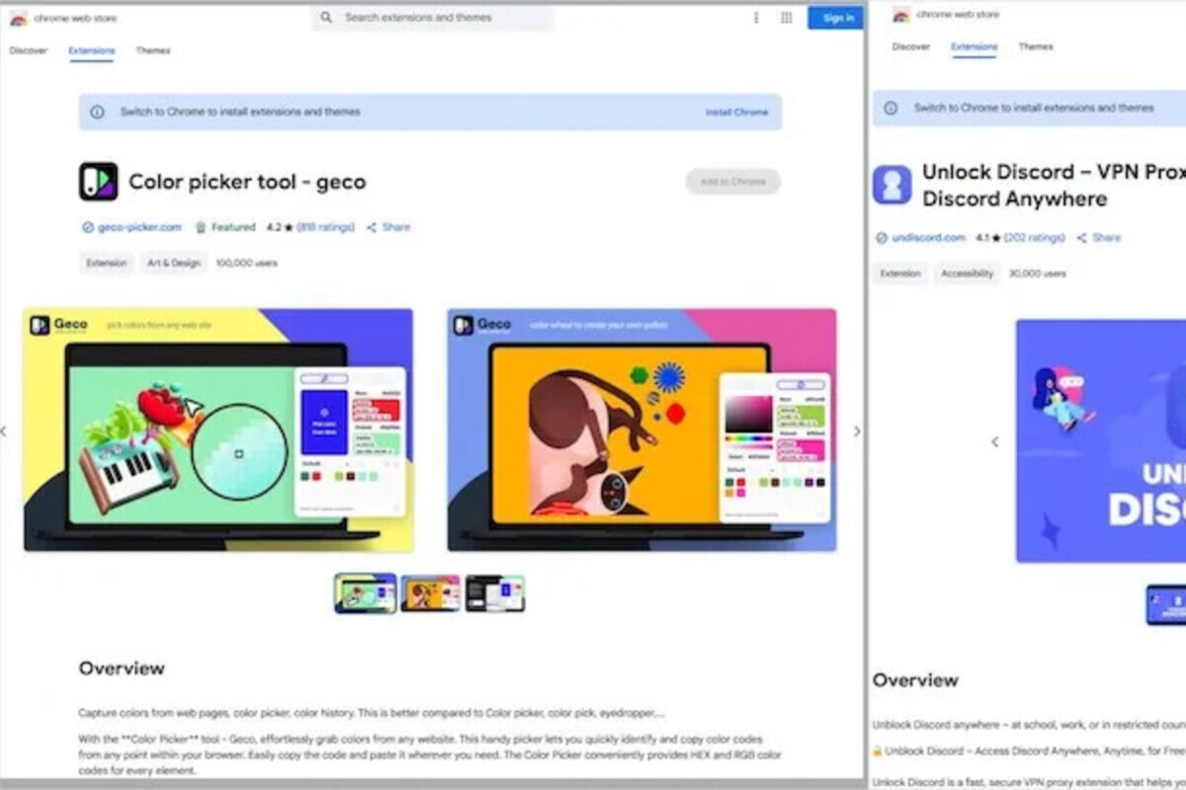The image size is (1186, 790).
Task: Open the Google apps grid icon
Action: coord(787,18)
